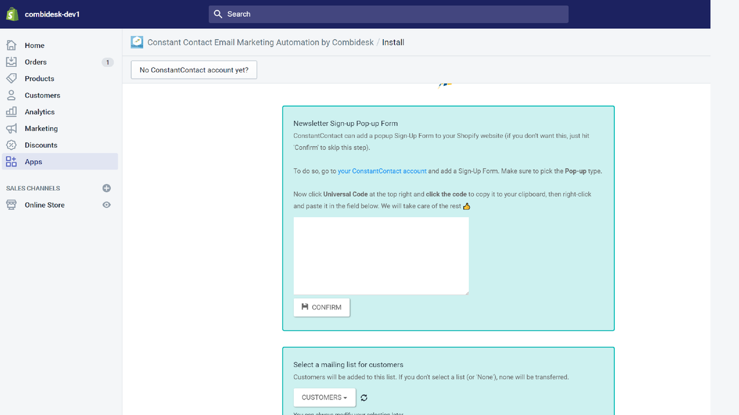The height and width of the screenshot is (415, 739).
Task: Click the Newsletter Sign-up Pop-up Form heading
Action: (345, 123)
